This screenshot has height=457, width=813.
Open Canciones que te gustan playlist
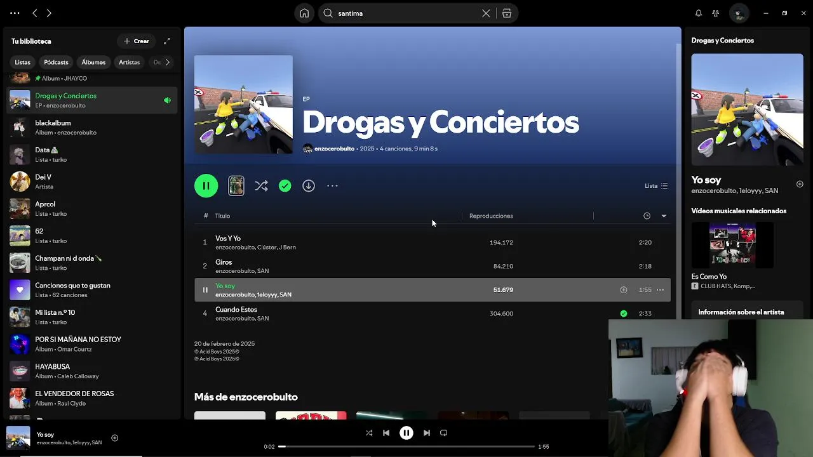pos(92,290)
